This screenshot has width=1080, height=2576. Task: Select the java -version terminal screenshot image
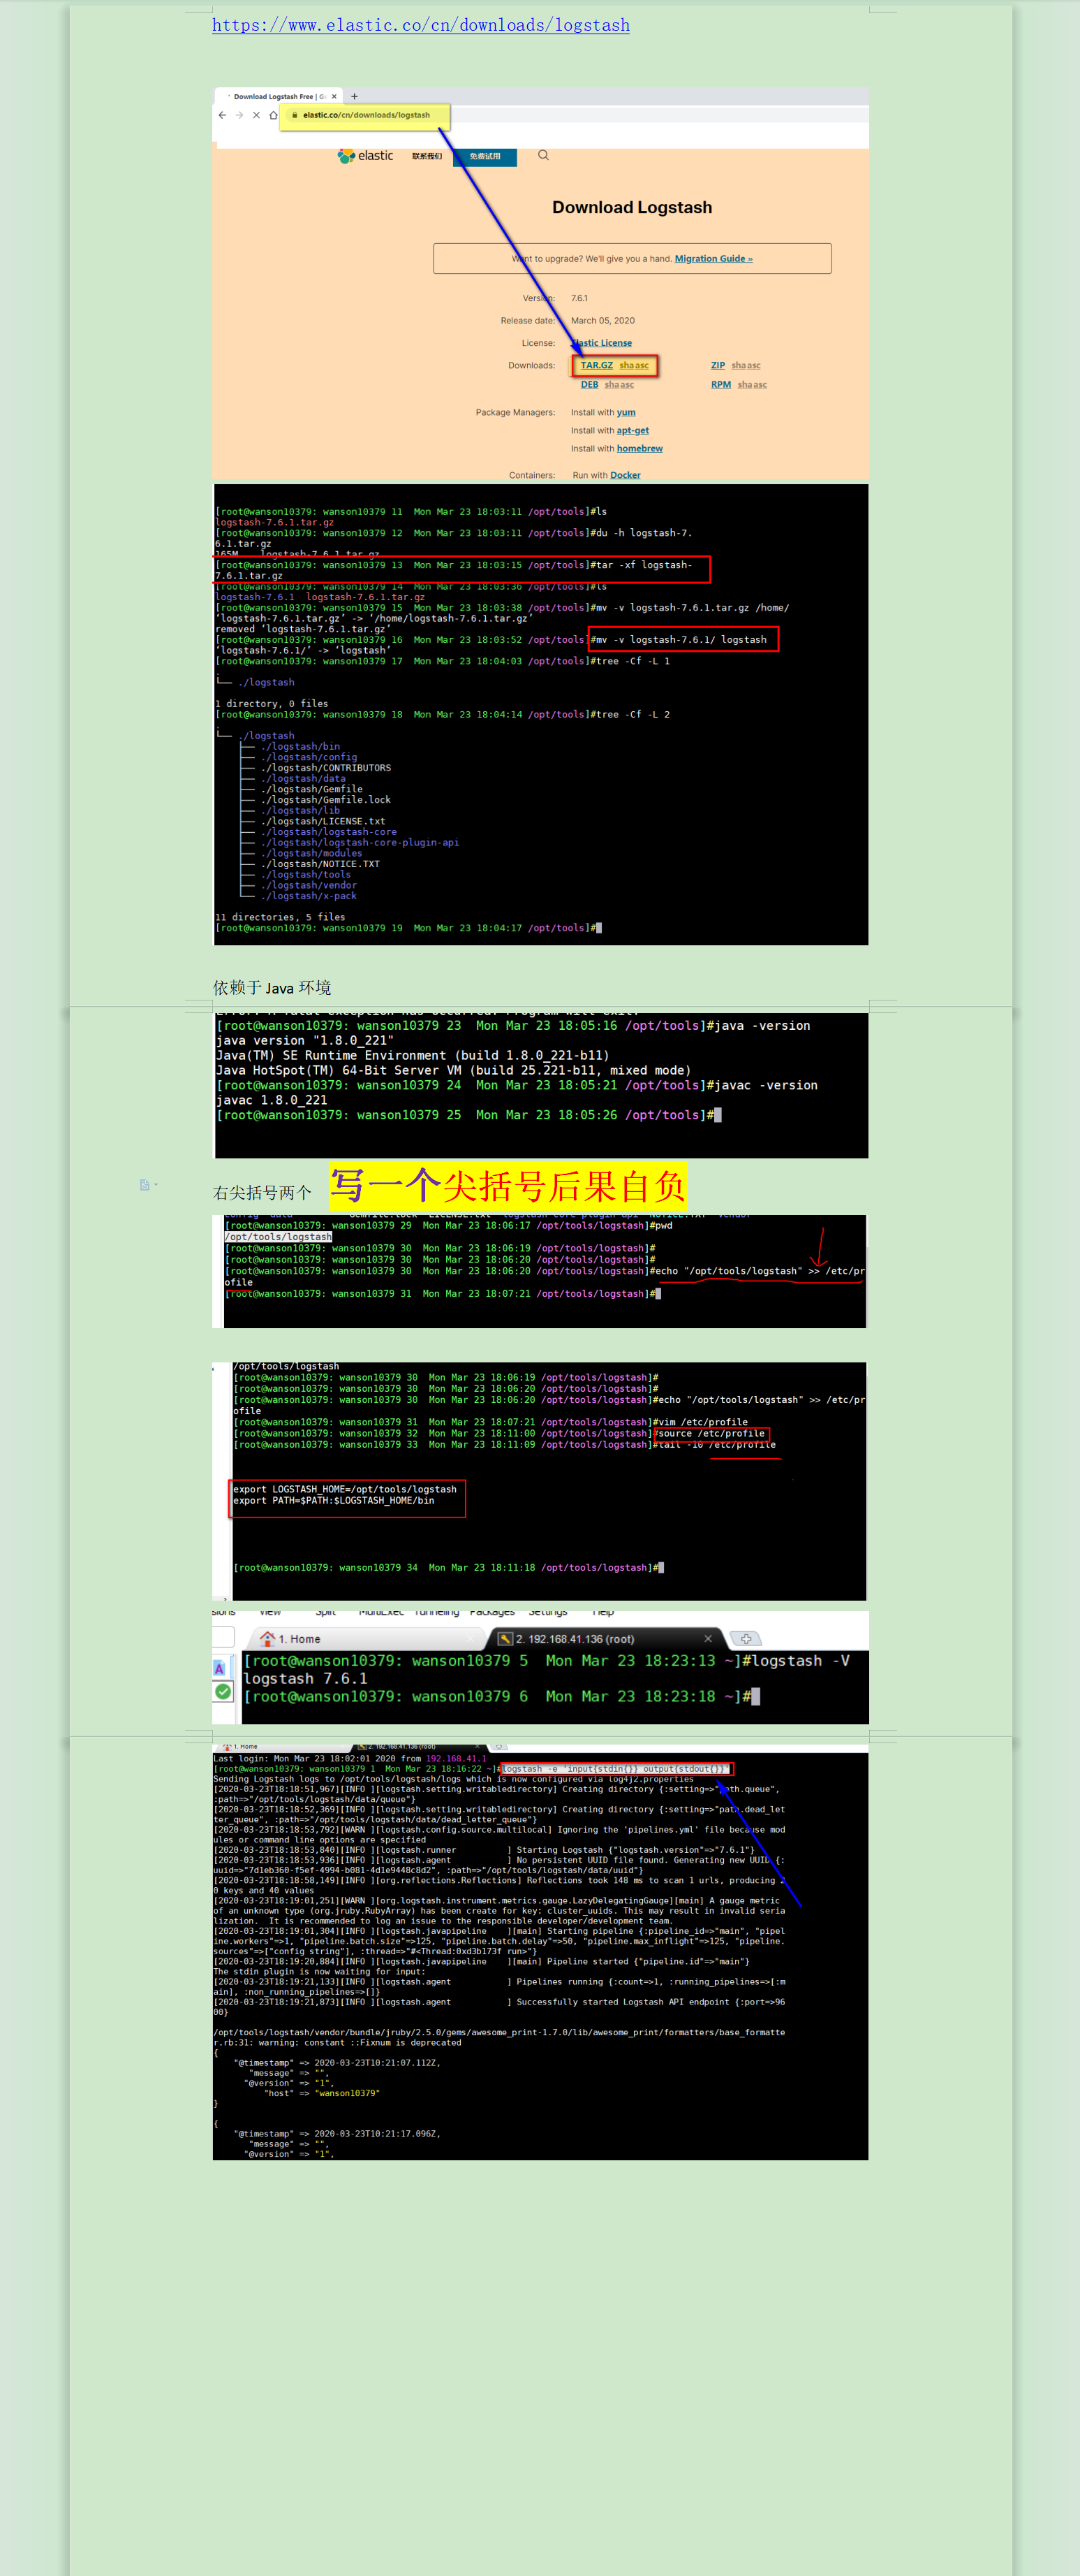pyautogui.click(x=540, y=1085)
